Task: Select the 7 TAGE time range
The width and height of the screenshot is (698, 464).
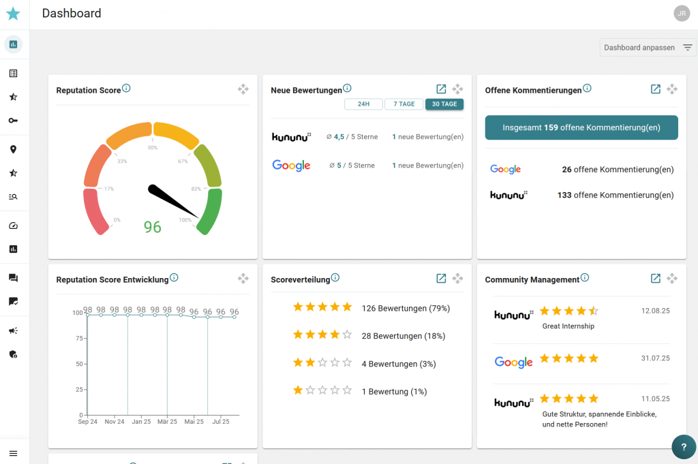Action: tap(403, 104)
